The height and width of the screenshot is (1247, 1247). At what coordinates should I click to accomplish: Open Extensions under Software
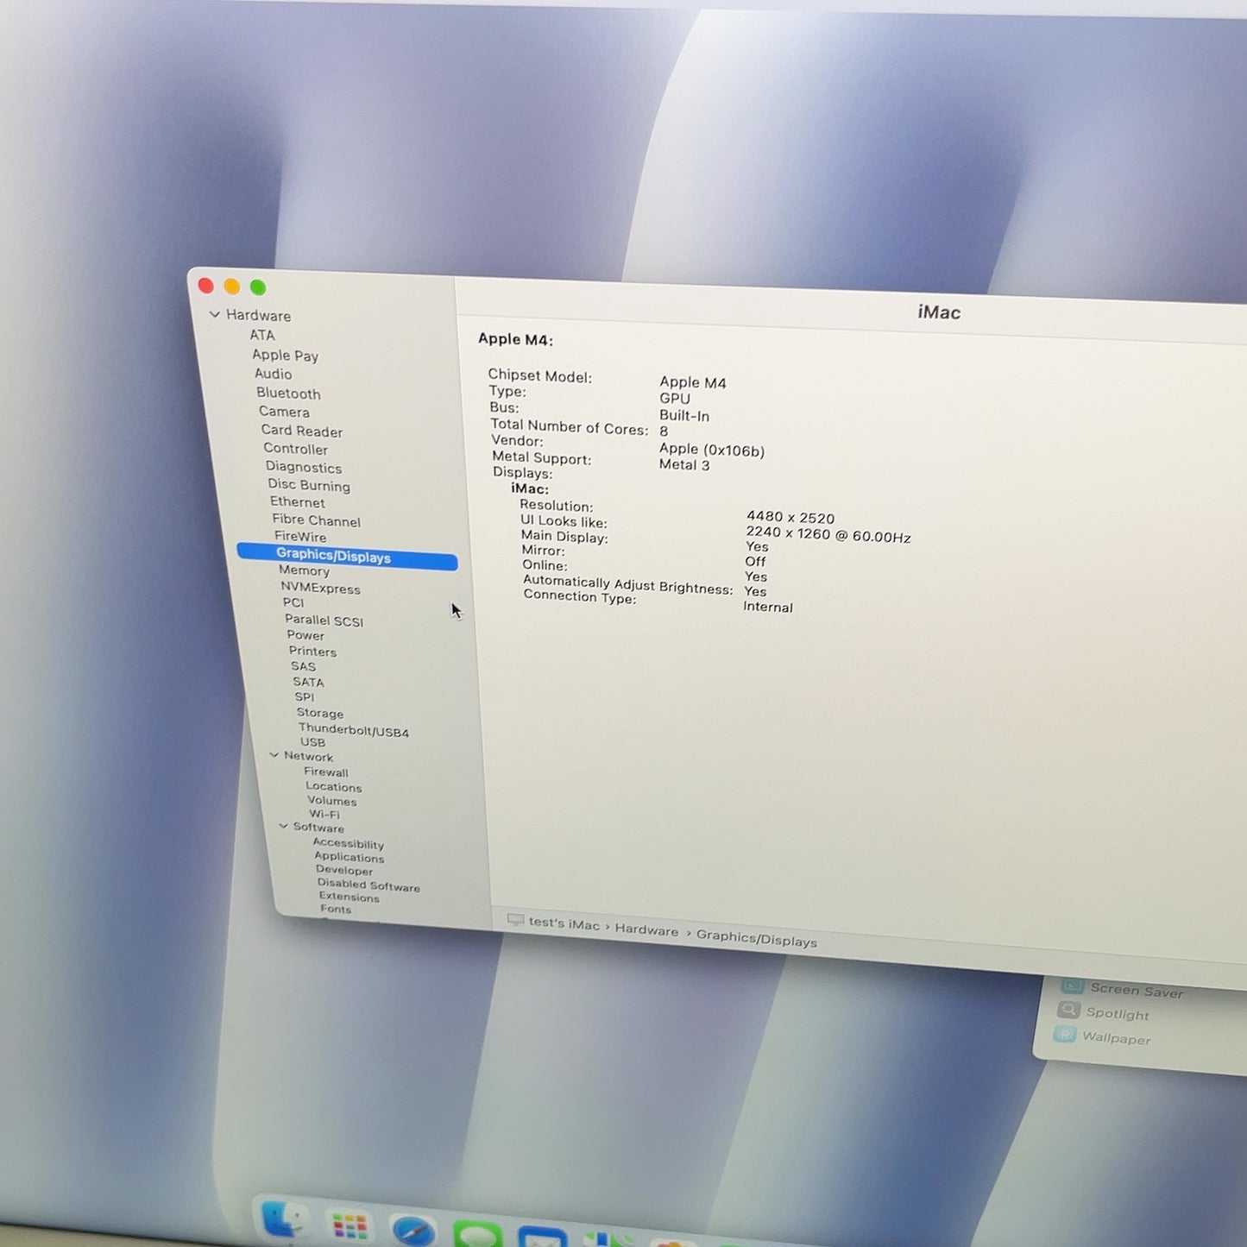coord(349,897)
